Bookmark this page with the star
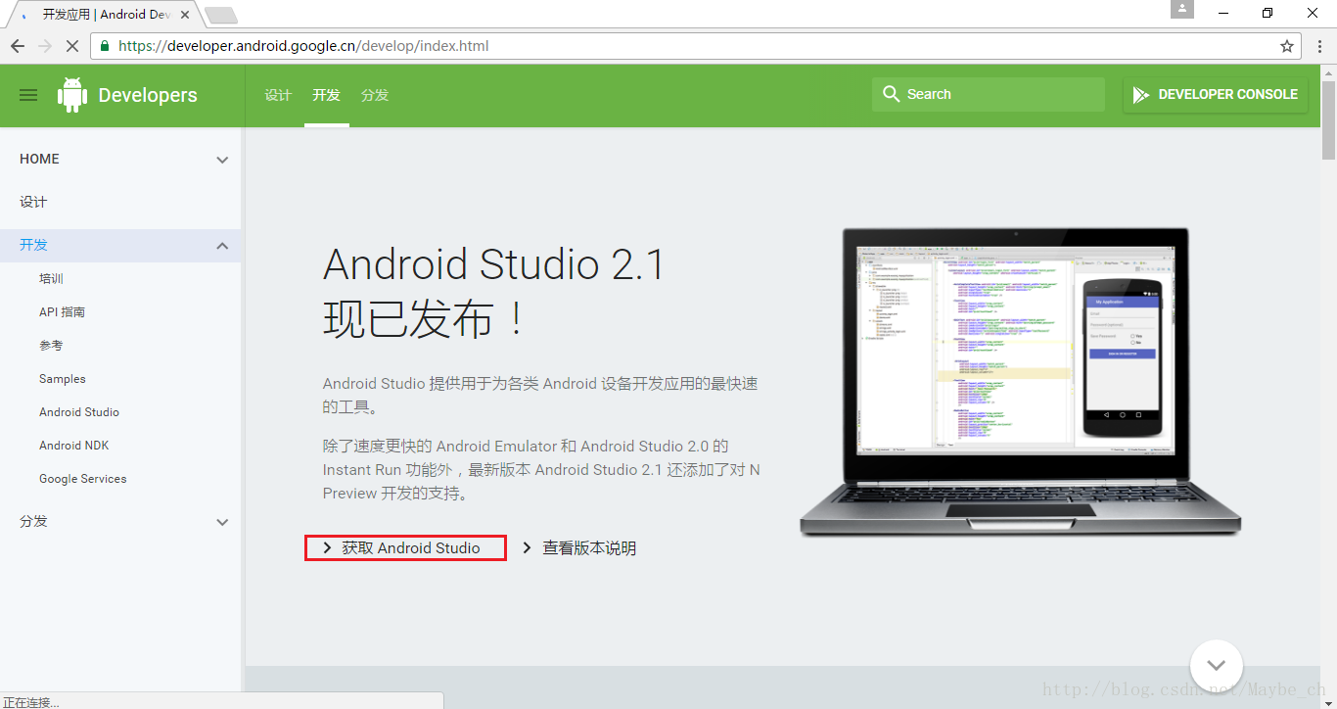 click(x=1287, y=46)
